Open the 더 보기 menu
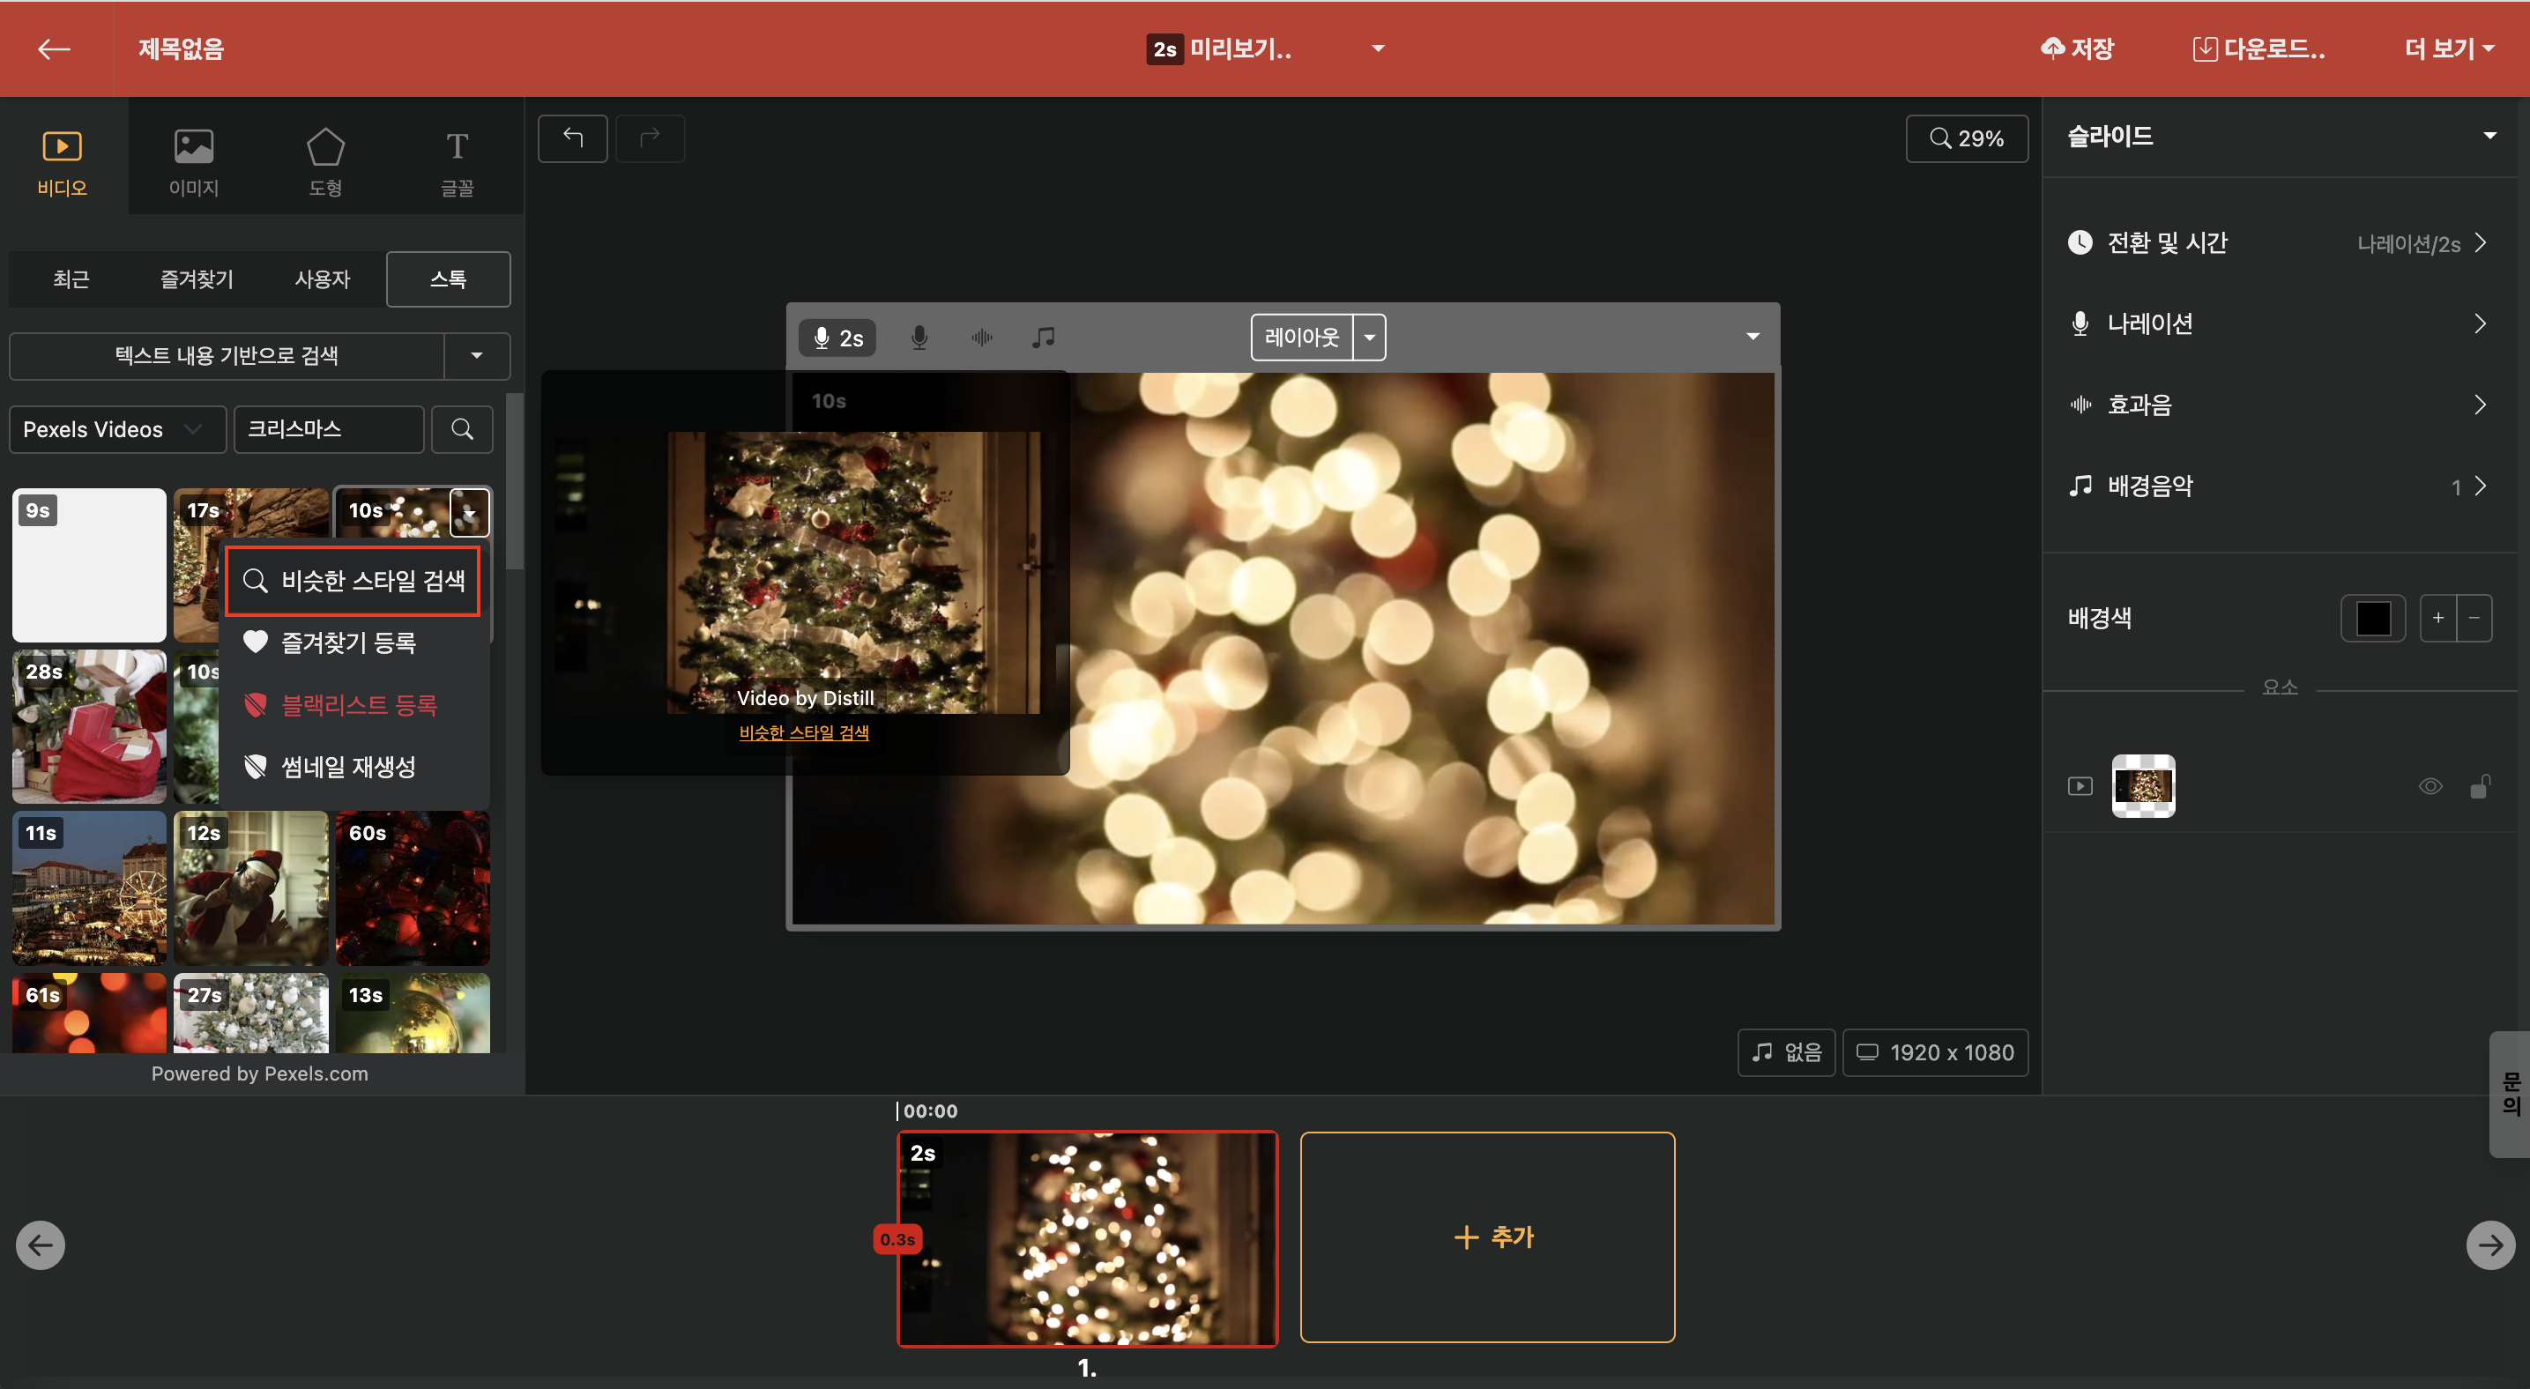 pos(2450,48)
